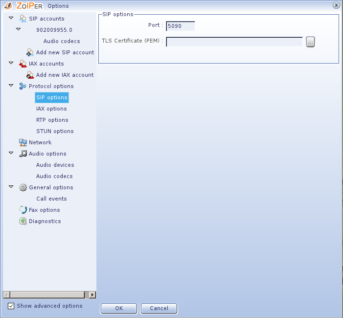Click the Protocol options icon
The width and height of the screenshot is (343, 318).
(x=23, y=86)
